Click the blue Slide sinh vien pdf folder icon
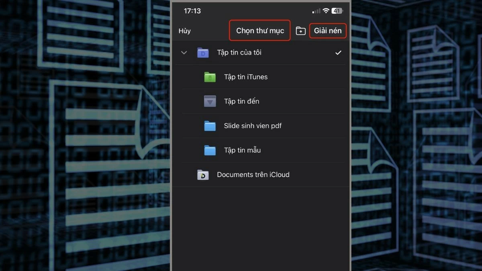Viewport: 482px width, 271px height. click(209, 126)
